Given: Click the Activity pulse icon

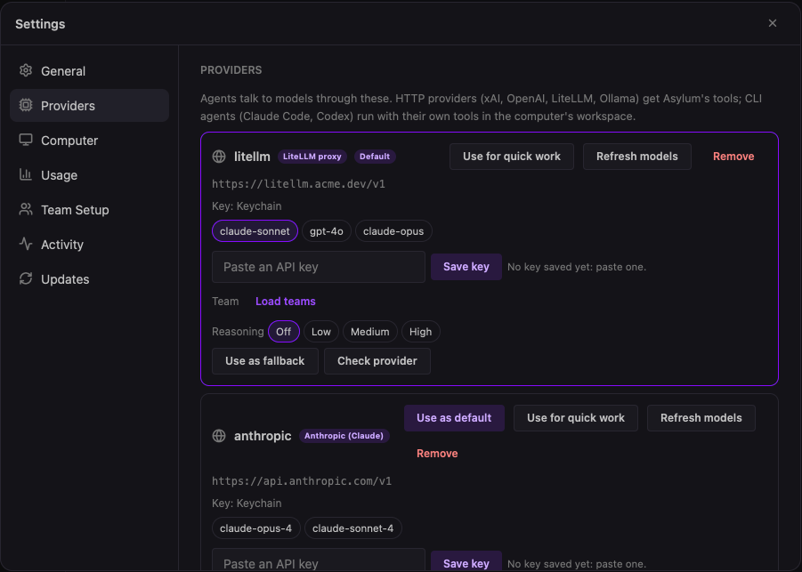Looking at the screenshot, I should 26,245.
